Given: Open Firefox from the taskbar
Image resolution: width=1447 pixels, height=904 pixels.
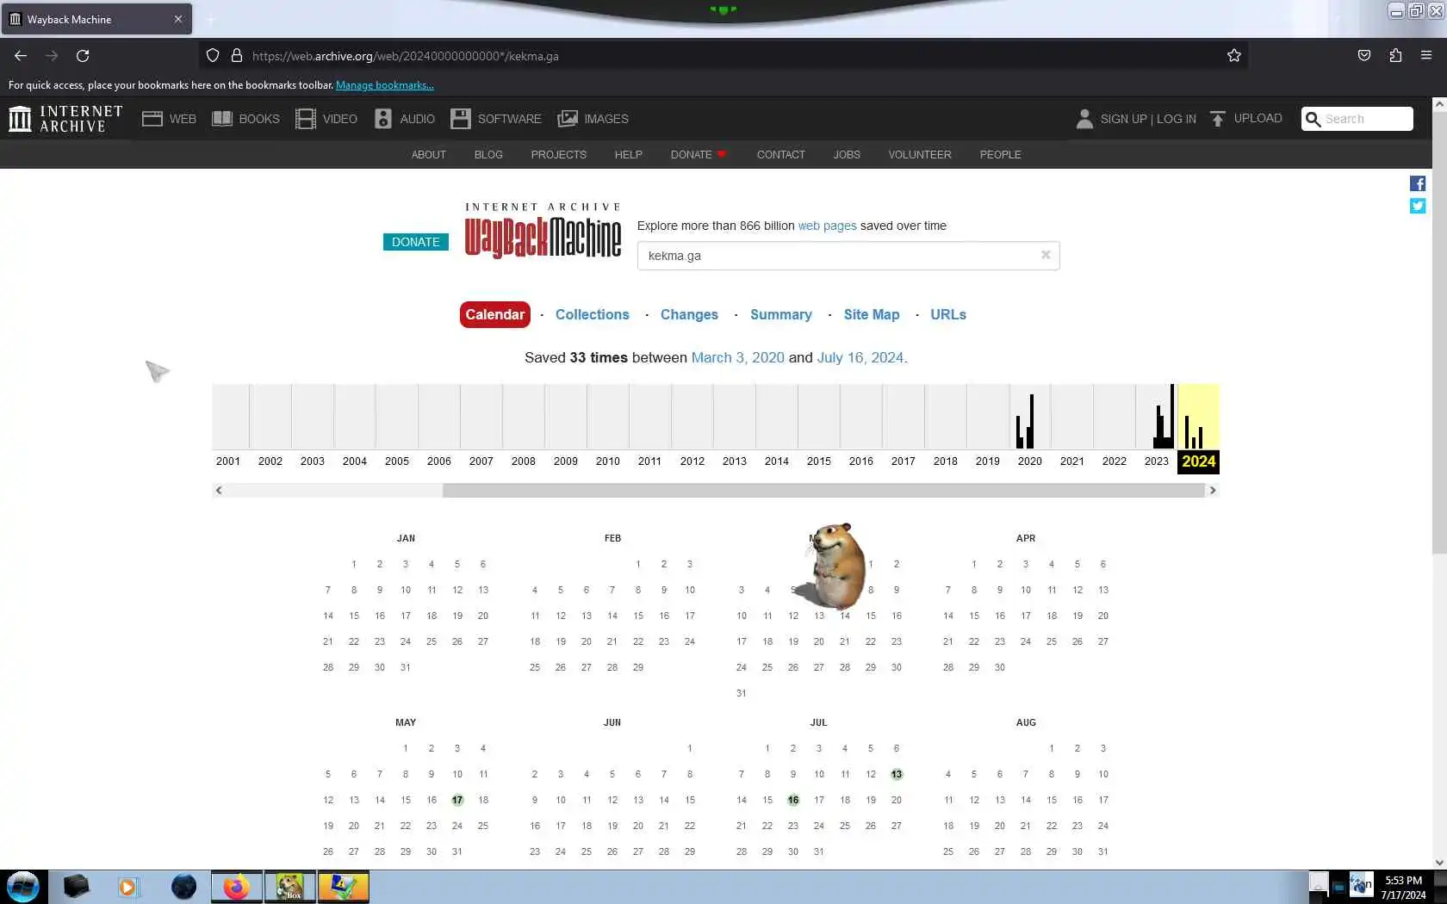Looking at the screenshot, I should point(236,887).
